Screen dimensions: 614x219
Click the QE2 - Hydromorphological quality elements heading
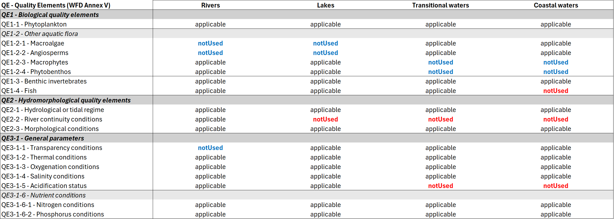[x=66, y=100]
